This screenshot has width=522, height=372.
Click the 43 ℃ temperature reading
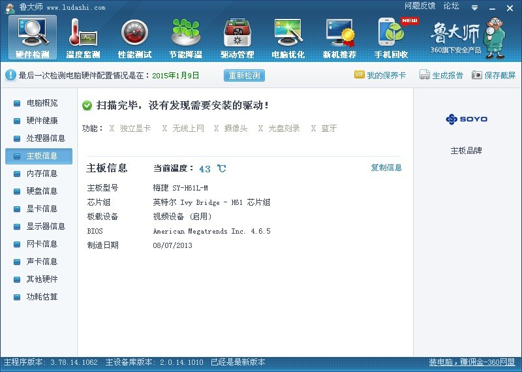(213, 168)
